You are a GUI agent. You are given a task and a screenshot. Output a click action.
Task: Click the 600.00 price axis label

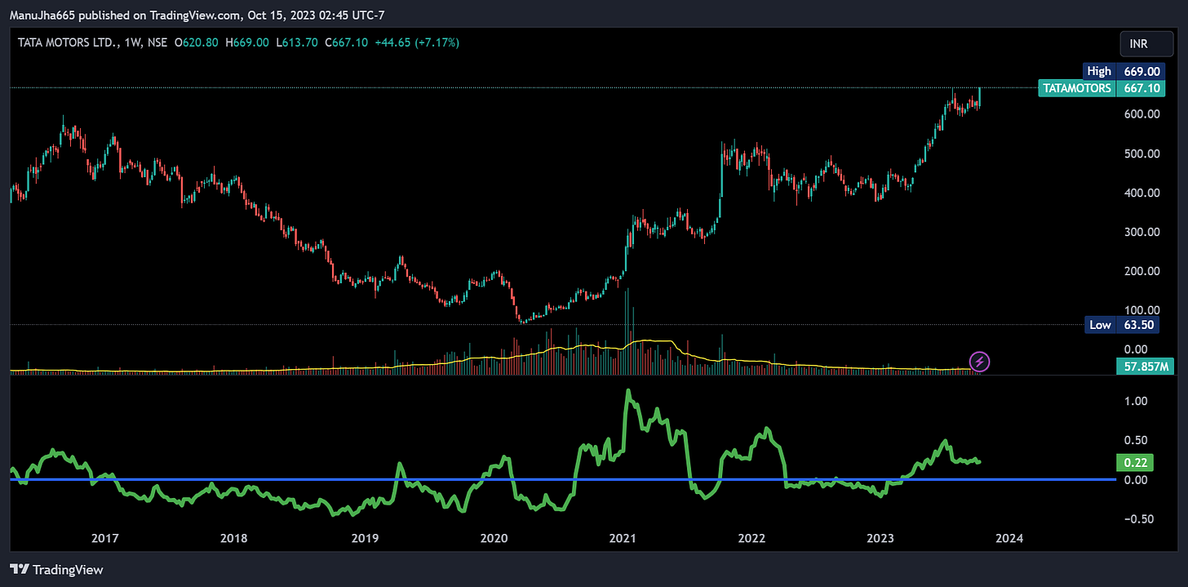pyautogui.click(x=1141, y=114)
